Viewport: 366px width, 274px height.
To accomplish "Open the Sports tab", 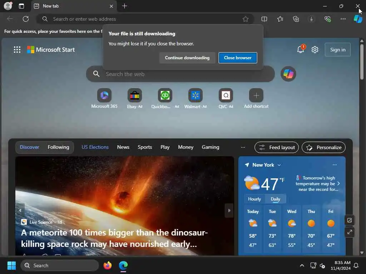I will coord(145,147).
